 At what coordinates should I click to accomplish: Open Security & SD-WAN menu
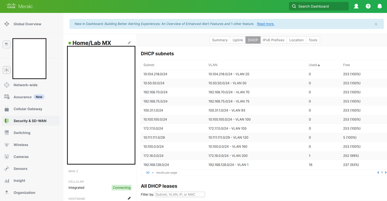30,121
